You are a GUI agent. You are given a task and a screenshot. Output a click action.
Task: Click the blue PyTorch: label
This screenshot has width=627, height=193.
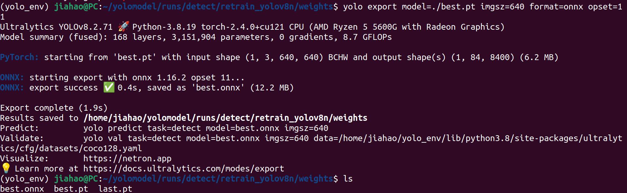(x=19, y=57)
